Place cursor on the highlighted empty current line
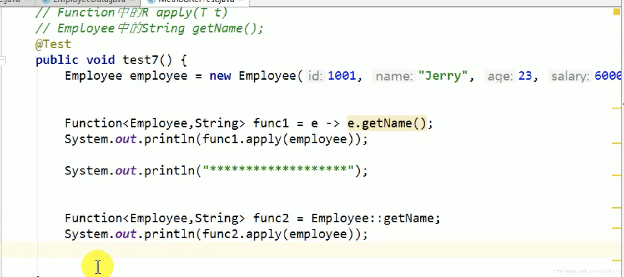The image size is (624, 277). [311, 249]
